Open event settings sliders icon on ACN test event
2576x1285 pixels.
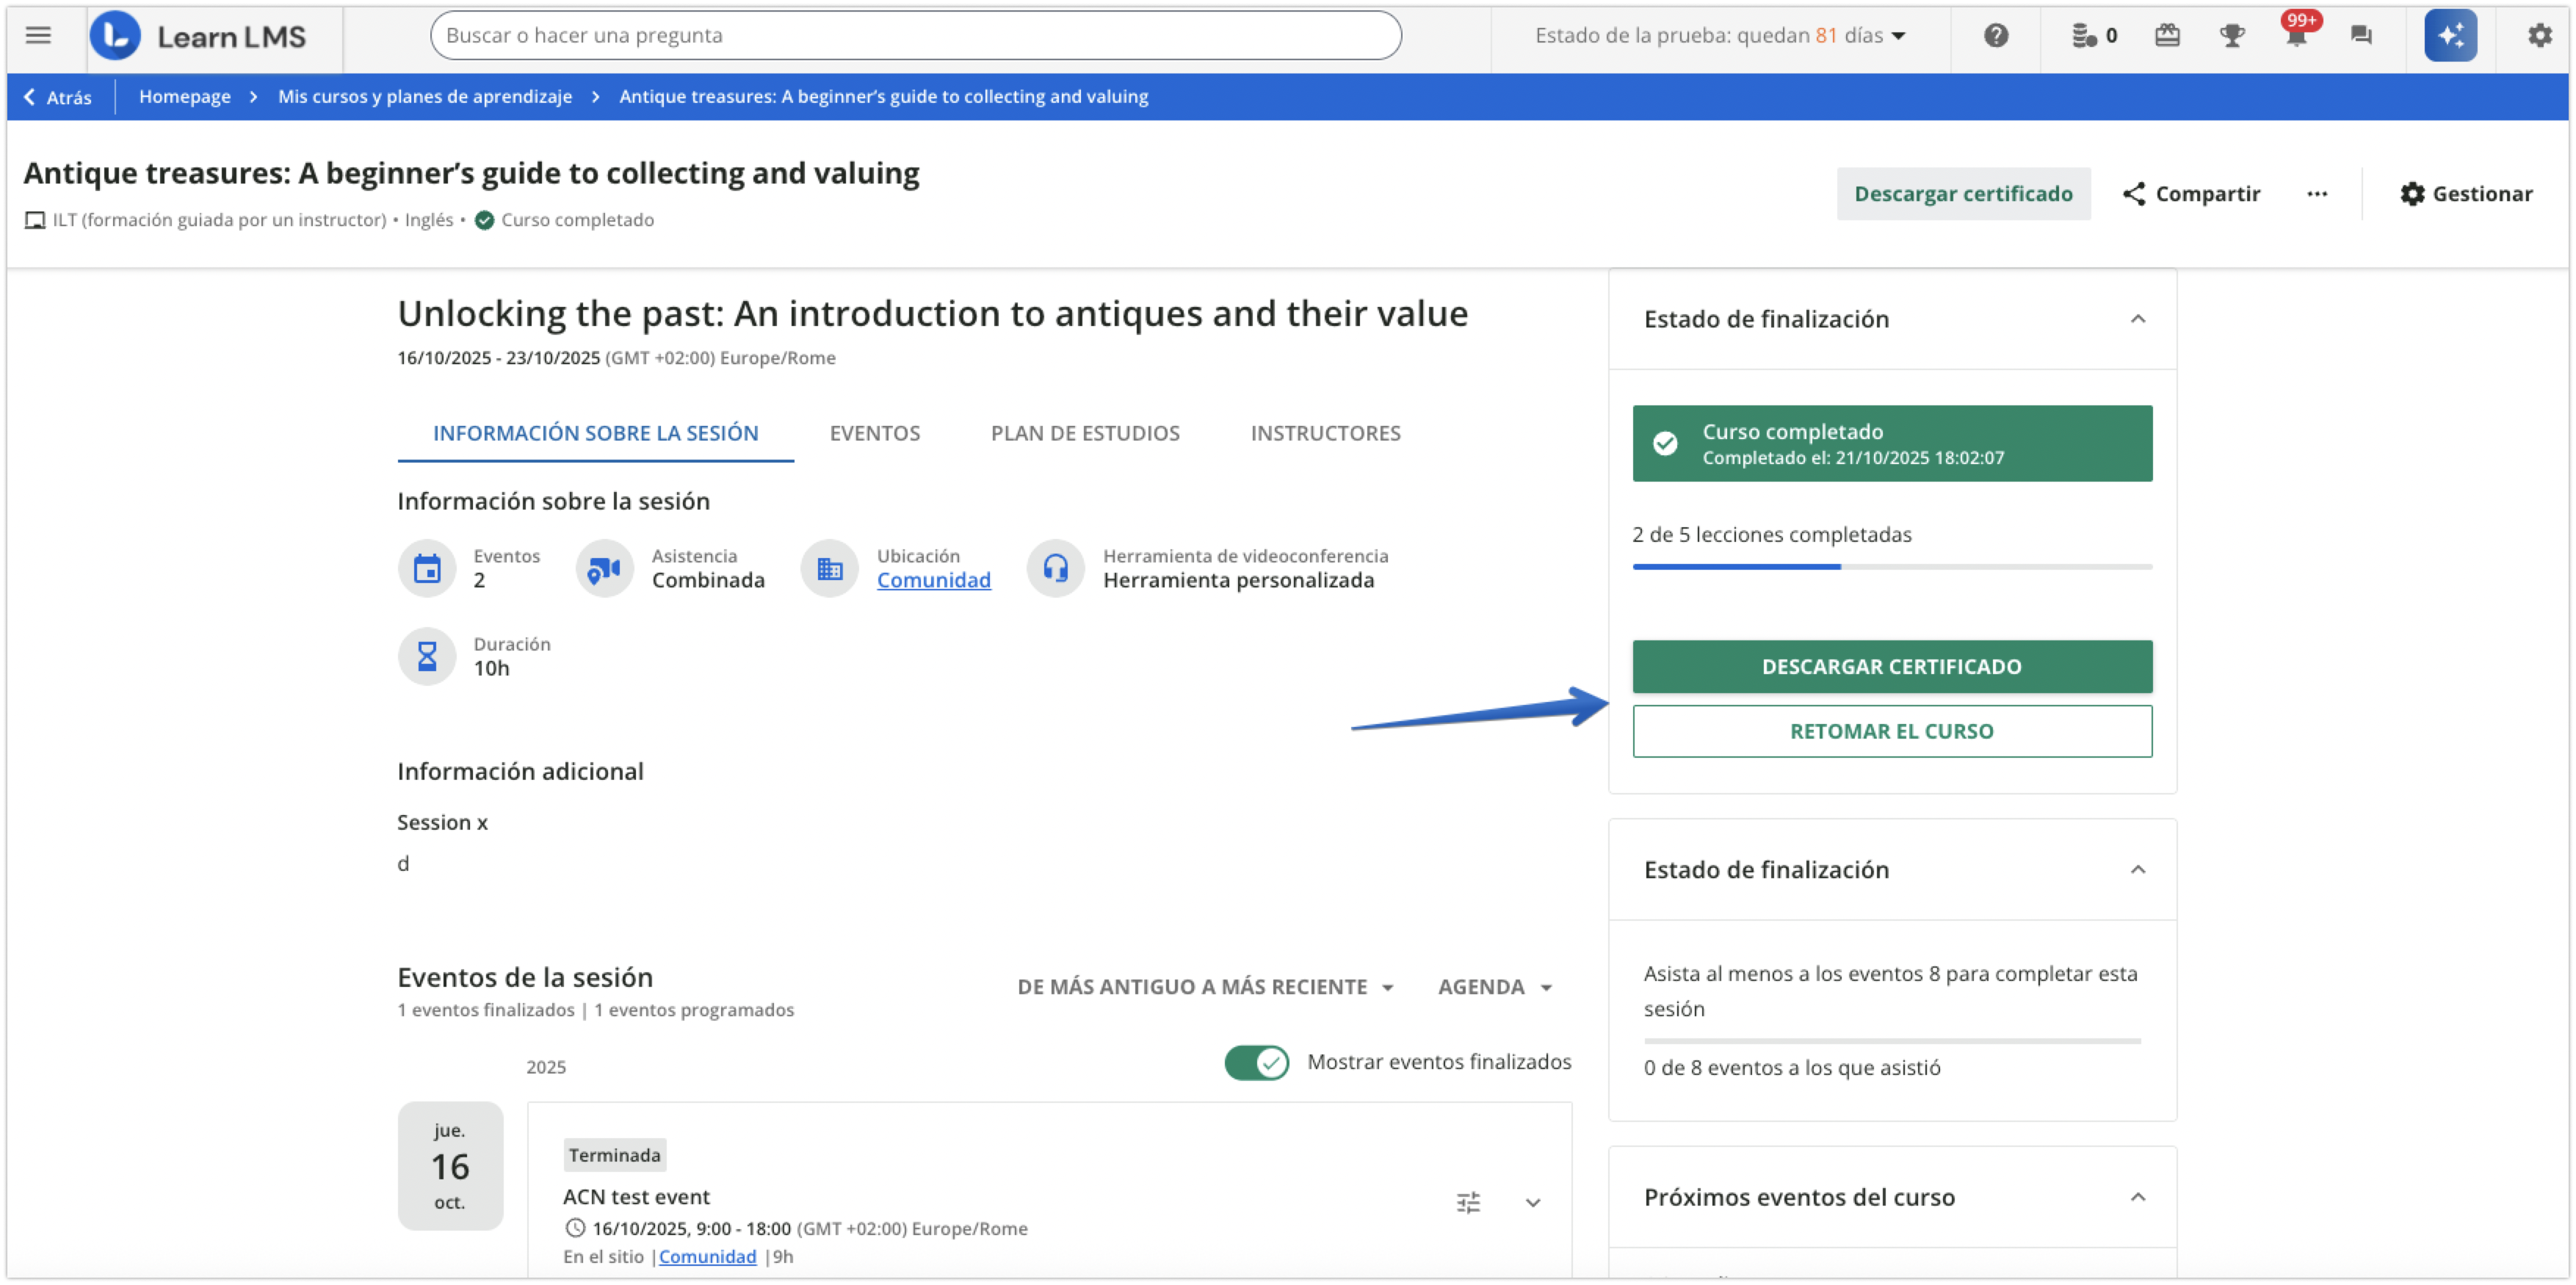1467,1202
